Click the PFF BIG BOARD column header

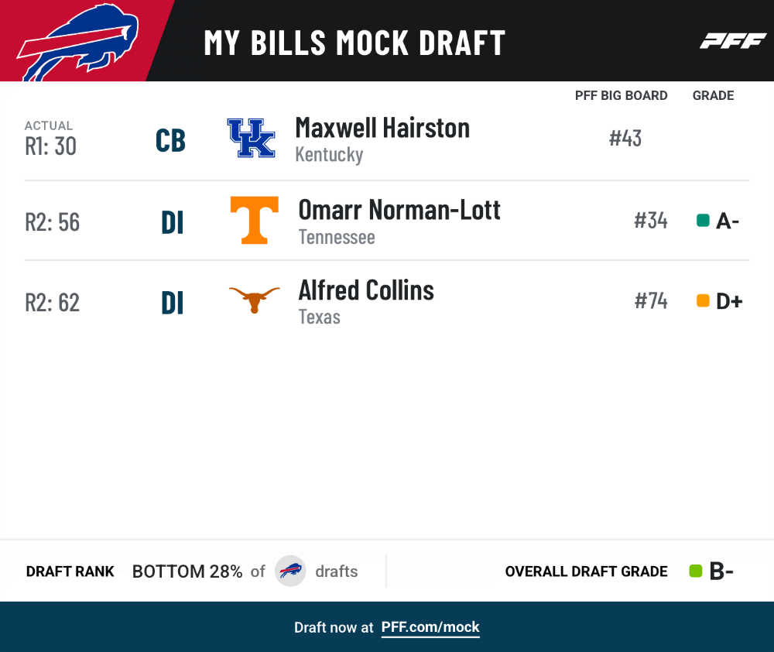(x=621, y=95)
